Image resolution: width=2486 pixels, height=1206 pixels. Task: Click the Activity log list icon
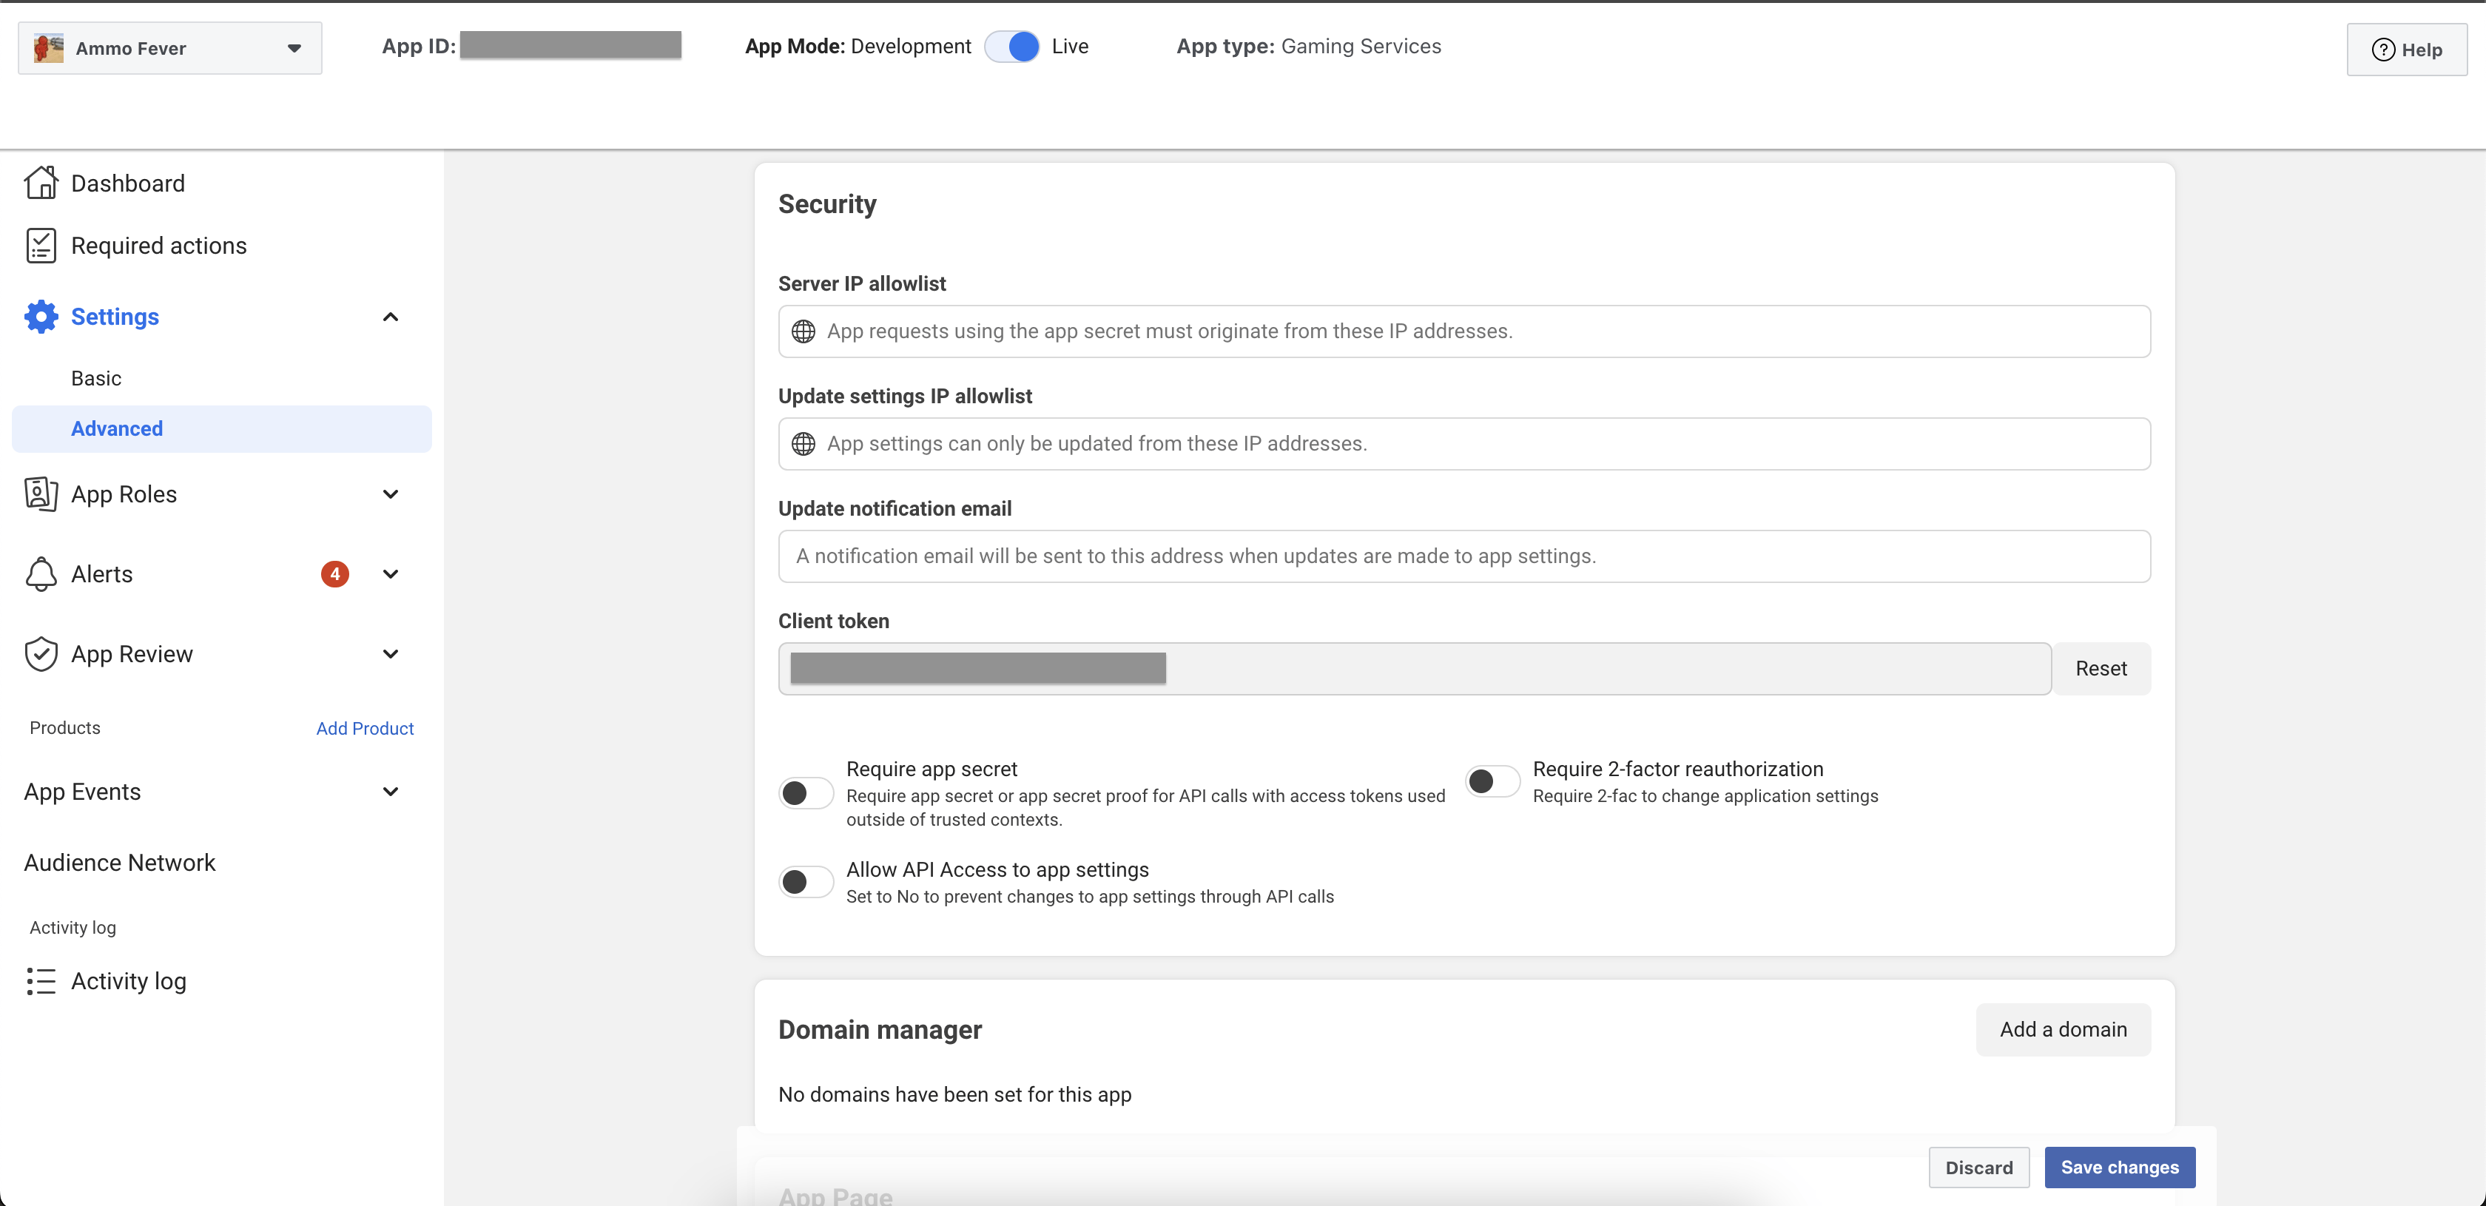41,981
